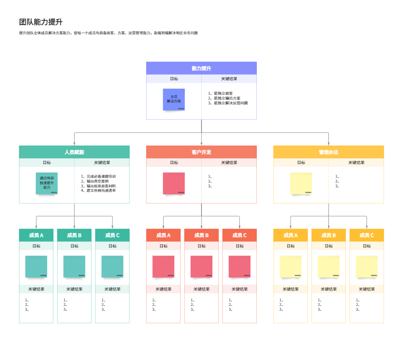Screen dimensions: 403x347
Task: Open the 成员 A card under 人员赋能
Action: pyautogui.click(x=36, y=235)
